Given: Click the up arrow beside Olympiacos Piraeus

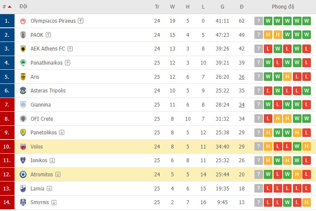Looking at the screenshot, I should point(81,21).
